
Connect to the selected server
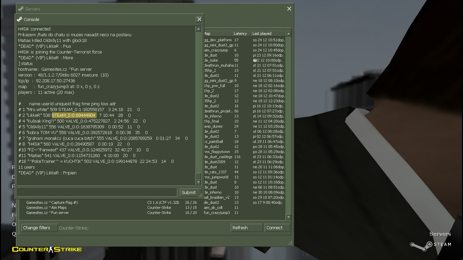[x=277, y=228]
